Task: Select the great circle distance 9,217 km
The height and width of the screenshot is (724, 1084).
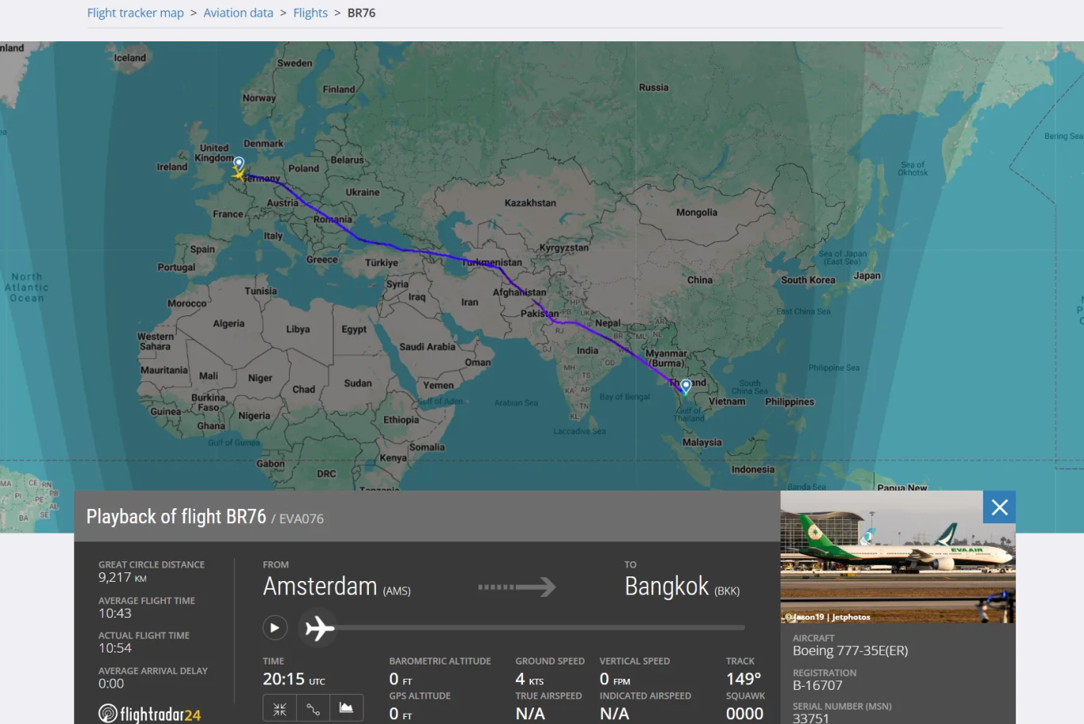Action: click(x=122, y=578)
